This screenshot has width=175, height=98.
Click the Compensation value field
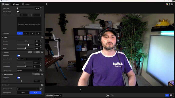coord(36,66)
